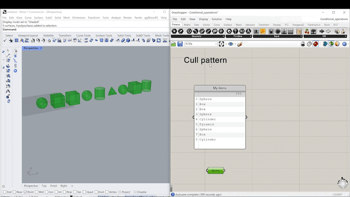The height and width of the screenshot is (197, 350).
Task: Open the Perspective viewport title dropdown arrow
Action: [41, 48]
